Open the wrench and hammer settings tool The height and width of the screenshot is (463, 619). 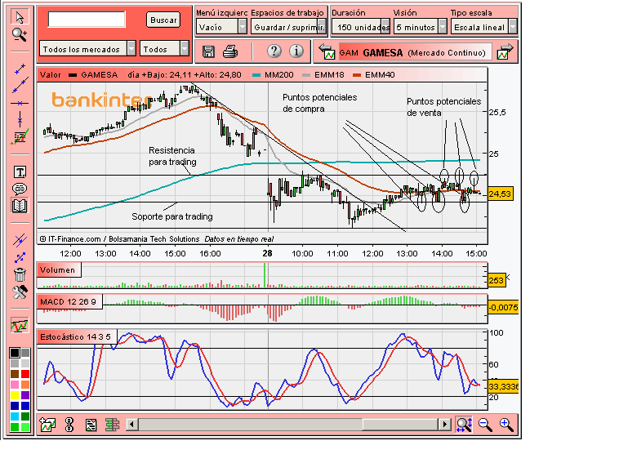click(x=20, y=292)
